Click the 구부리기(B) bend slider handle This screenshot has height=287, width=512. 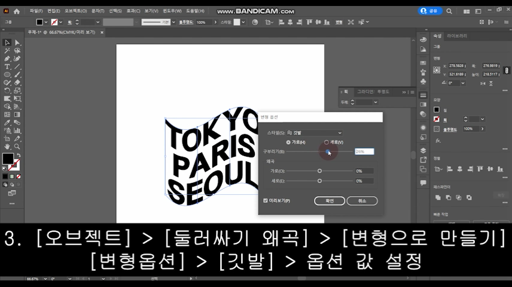[328, 151]
